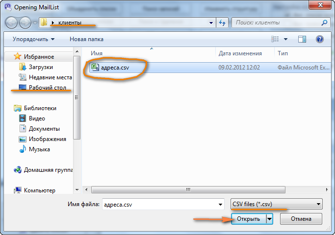Click the horizontal scrollbar in file list
This screenshot has width=335, height=235.
(188, 189)
